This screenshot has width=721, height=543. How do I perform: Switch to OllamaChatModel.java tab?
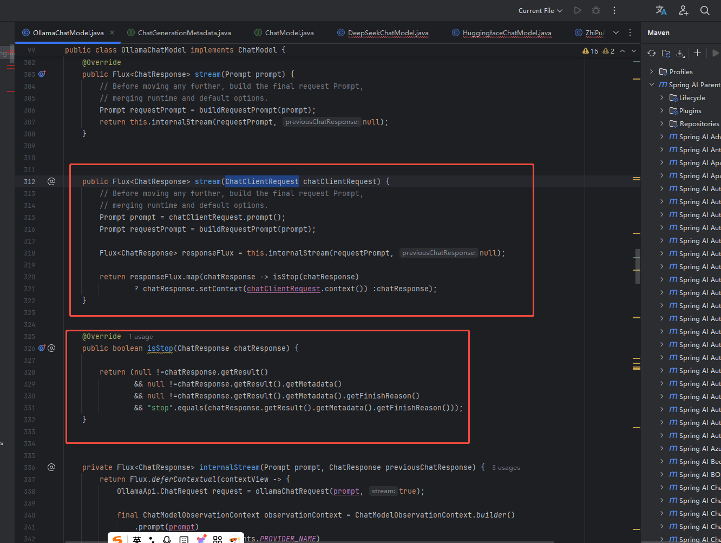tap(68, 32)
